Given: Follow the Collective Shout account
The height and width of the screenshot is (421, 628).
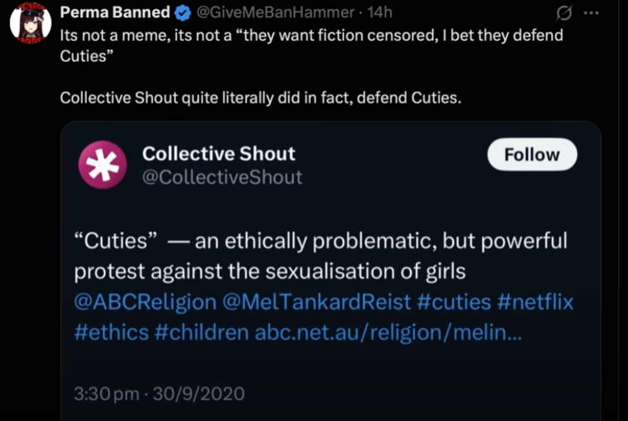Looking at the screenshot, I should point(532,154).
